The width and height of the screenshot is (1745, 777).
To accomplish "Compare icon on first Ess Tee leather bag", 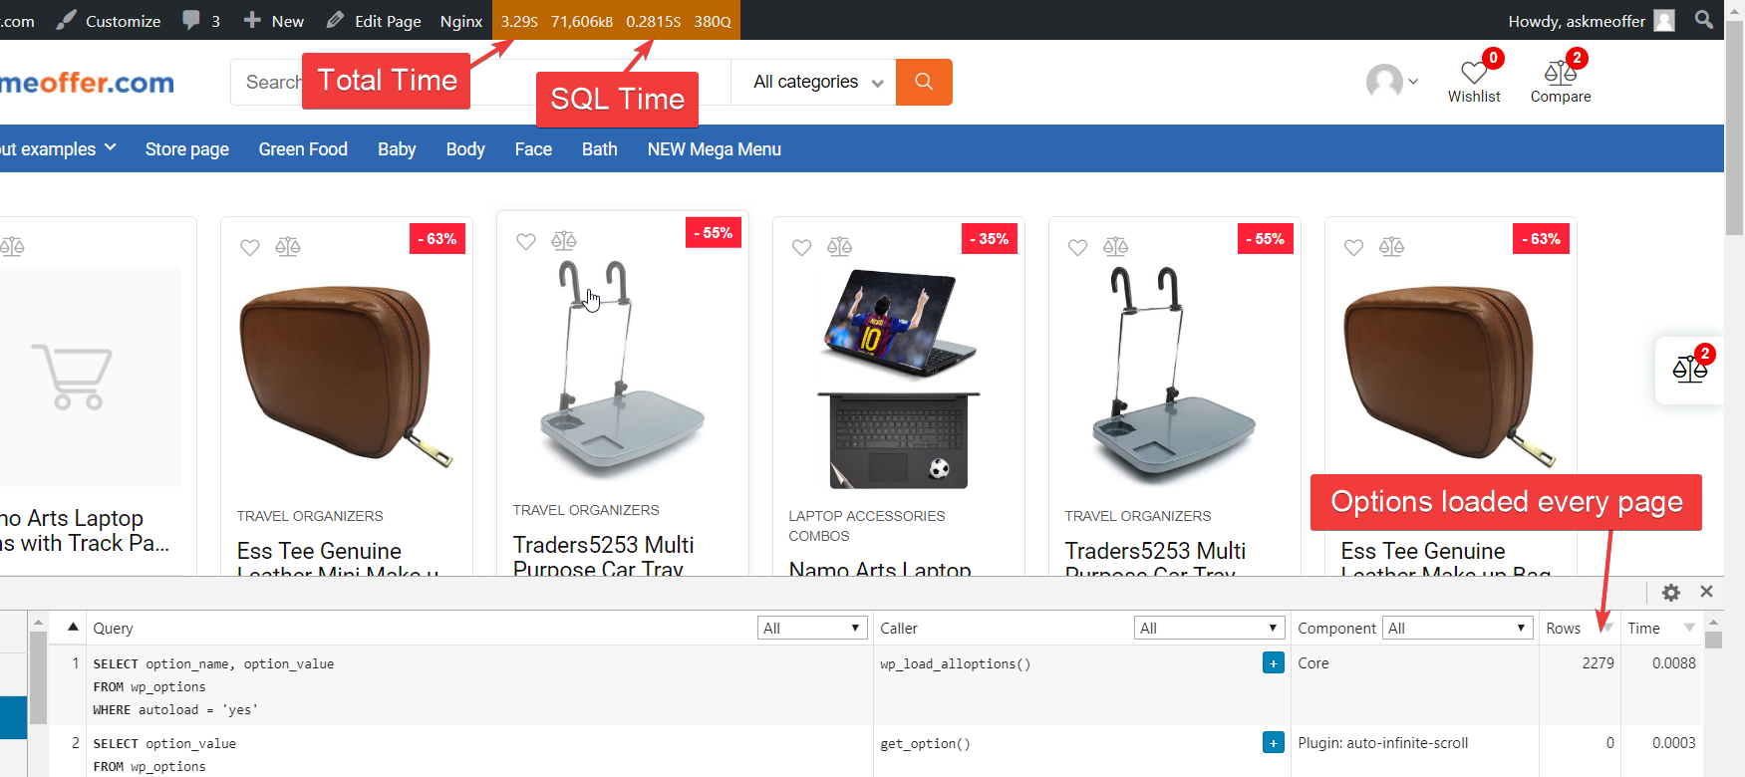I will pos(288,246).
